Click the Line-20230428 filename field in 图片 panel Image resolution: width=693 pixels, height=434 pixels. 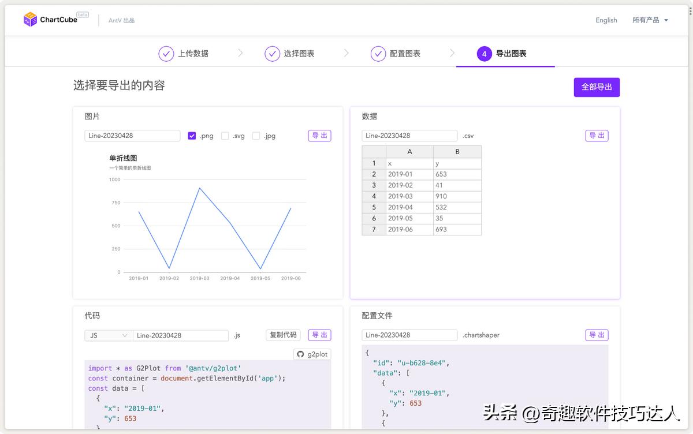[132, 136]
